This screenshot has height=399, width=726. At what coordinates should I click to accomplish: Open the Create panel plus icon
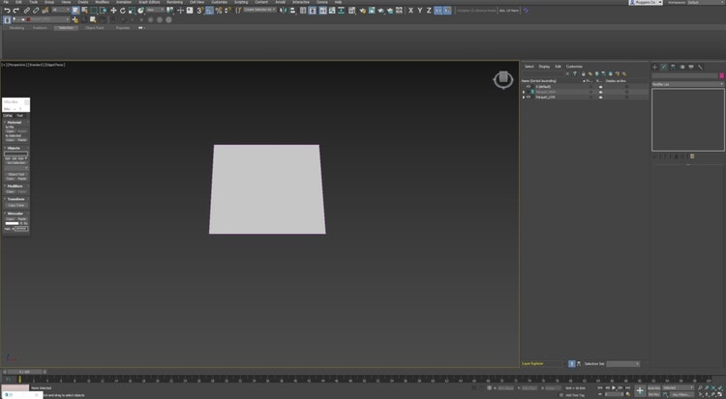click(654, 67)
